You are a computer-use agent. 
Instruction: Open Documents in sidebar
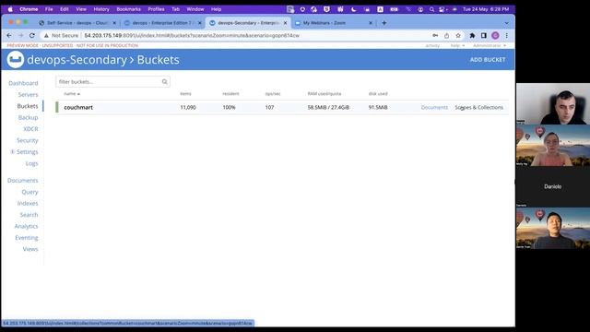pos(22,181)
